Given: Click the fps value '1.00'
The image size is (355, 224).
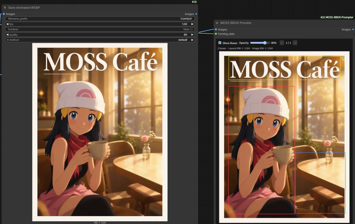Looking at the screenshot, I should pyautogui.click(x=185, y=24).
